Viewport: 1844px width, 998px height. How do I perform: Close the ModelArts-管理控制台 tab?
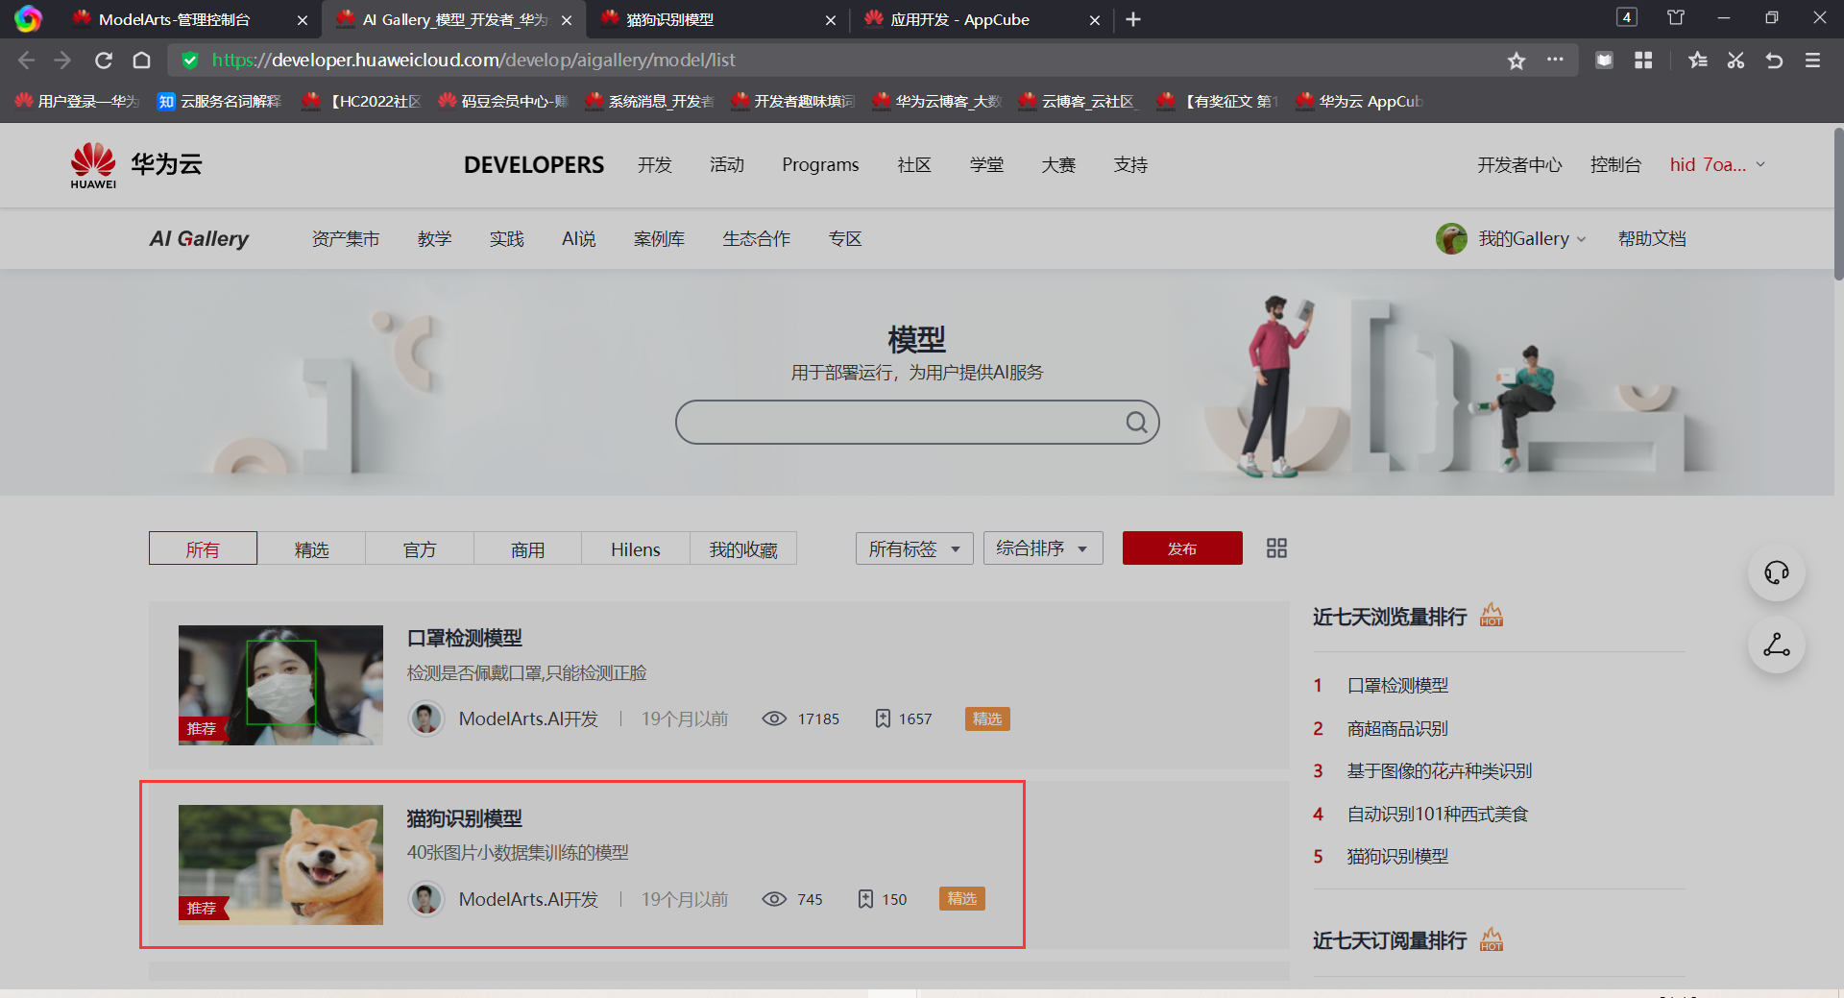pyautogui.click(x=303, y=20)
